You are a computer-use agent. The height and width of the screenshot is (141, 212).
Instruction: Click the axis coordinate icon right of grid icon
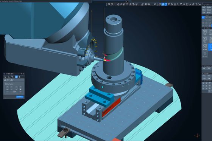pyautogui.click(x=178, y=4)
